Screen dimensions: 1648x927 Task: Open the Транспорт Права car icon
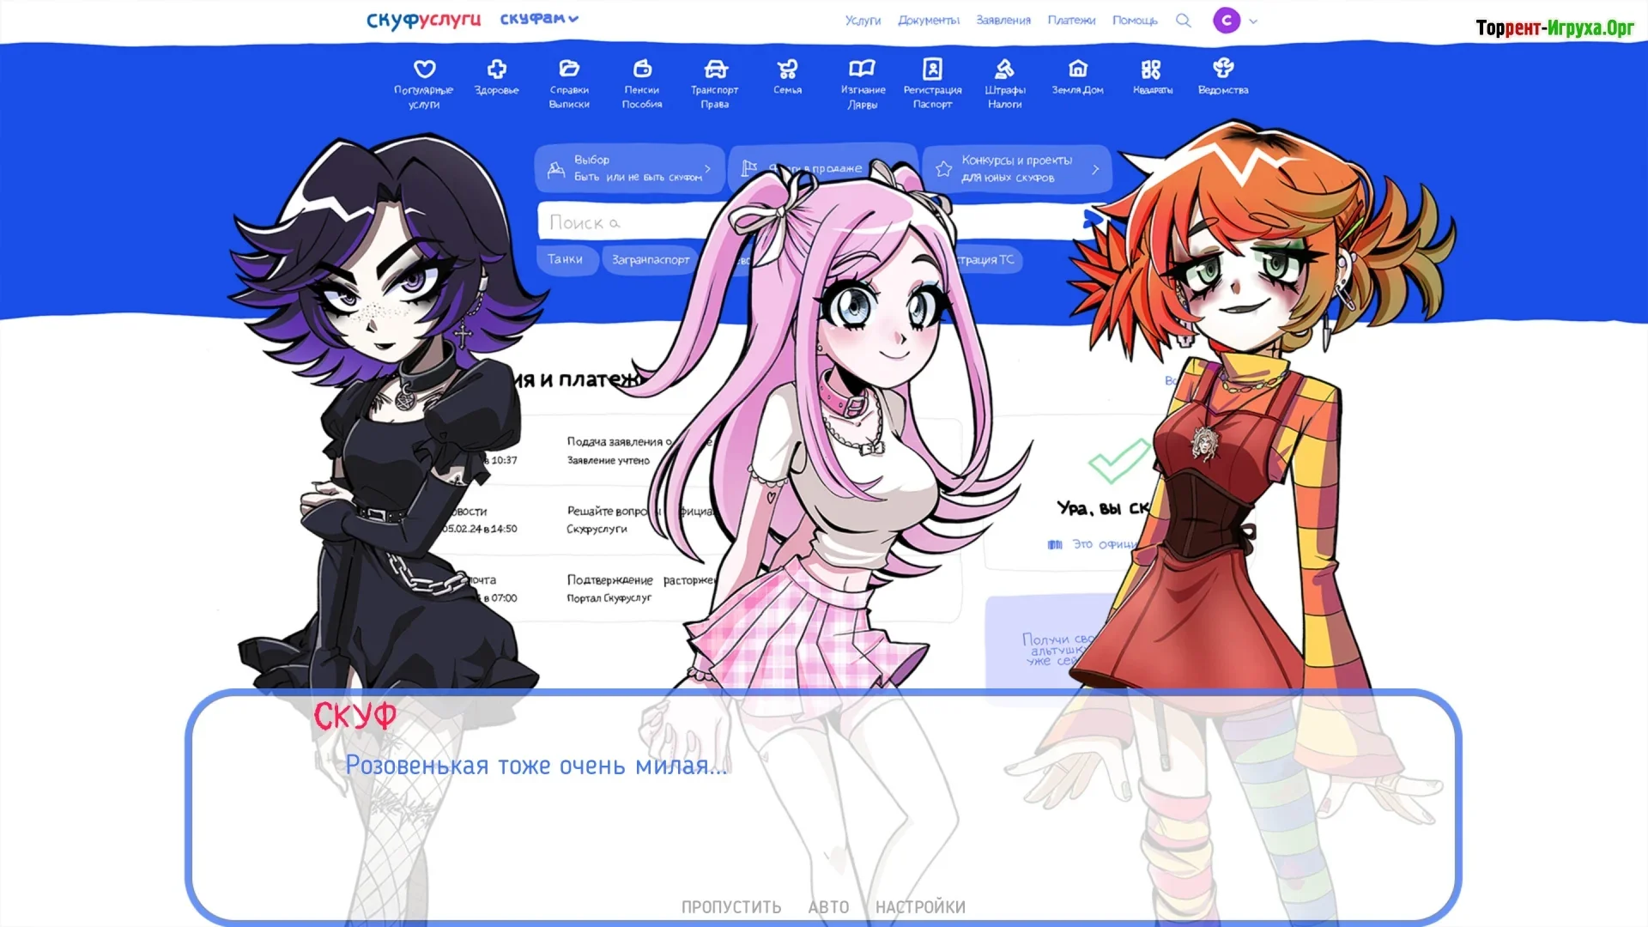click(x=715, y=69)
